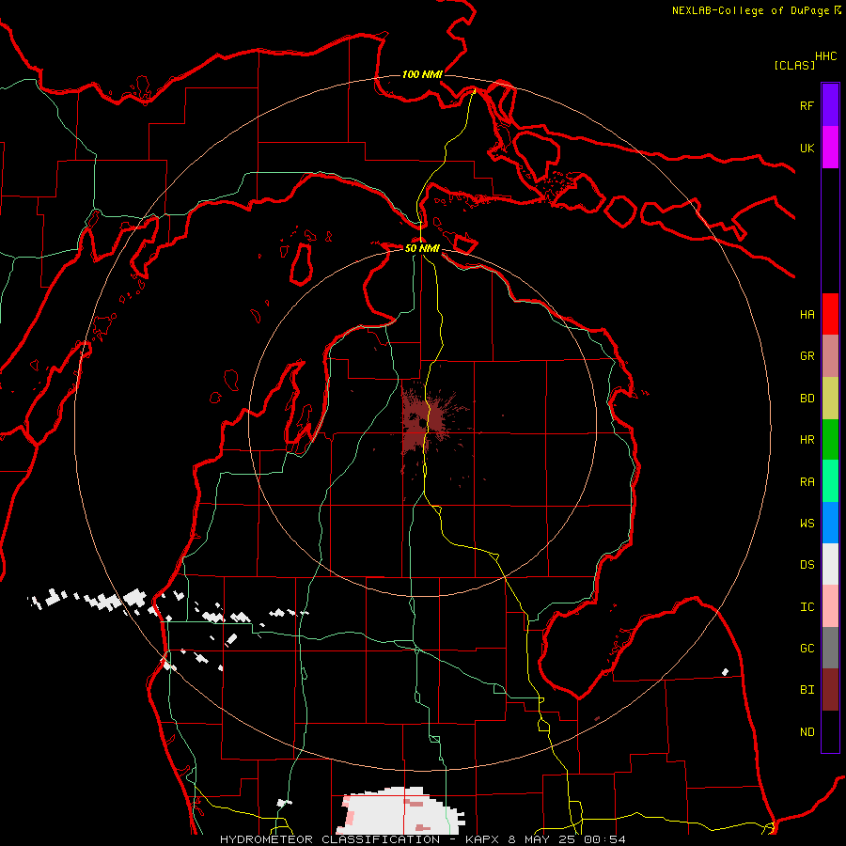The image size is (846, 846).
Task: Click the HYDROMETEOR CLASSIFICATION caption
Action: click(x=330, y=839)
